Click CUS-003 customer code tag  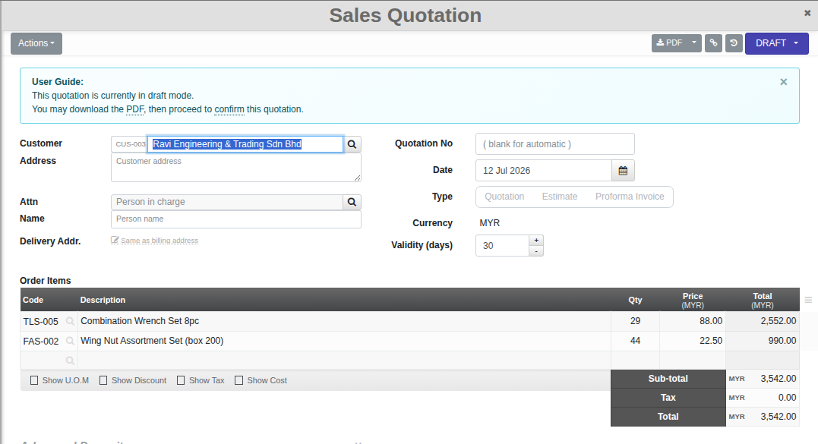(131, 144)
